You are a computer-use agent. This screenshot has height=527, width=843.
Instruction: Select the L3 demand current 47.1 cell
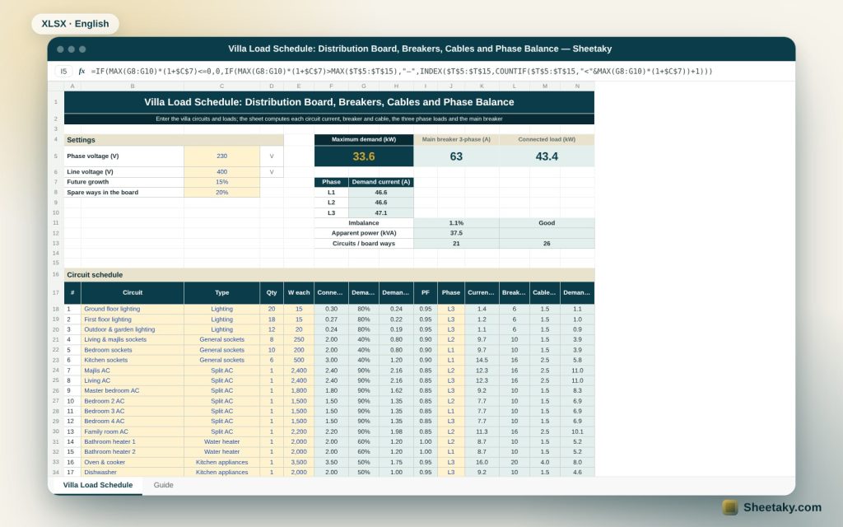pyautogui.click(x=380, y=213)
